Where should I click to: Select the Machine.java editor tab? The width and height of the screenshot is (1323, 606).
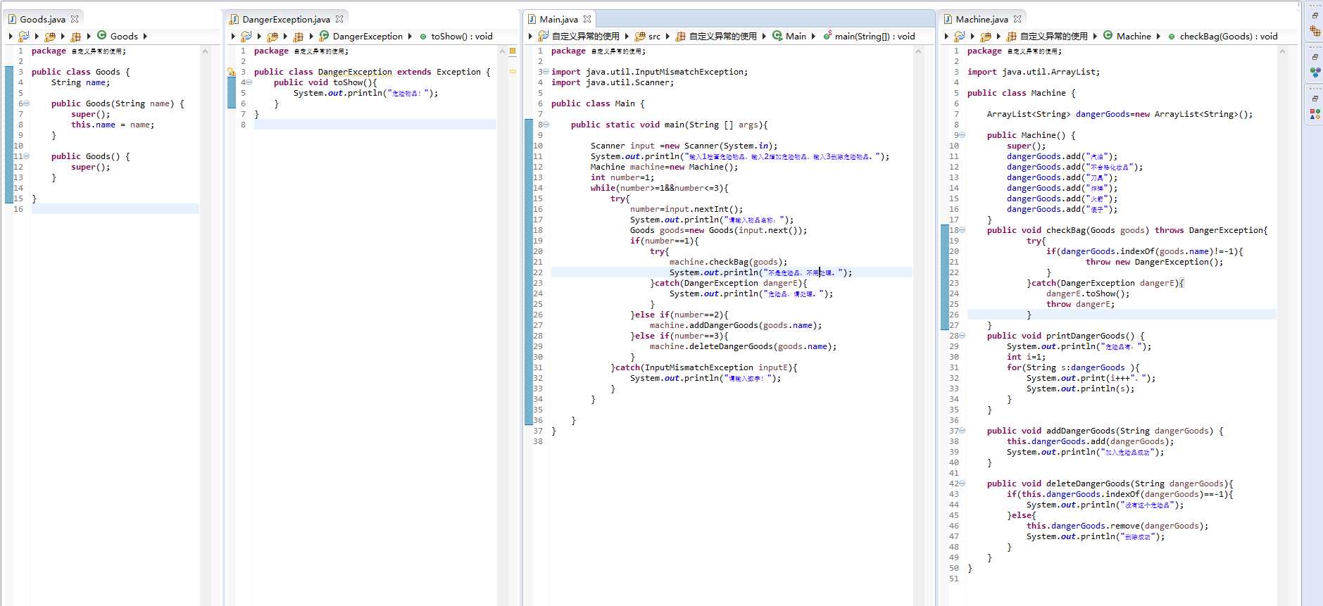coord(982,19)
